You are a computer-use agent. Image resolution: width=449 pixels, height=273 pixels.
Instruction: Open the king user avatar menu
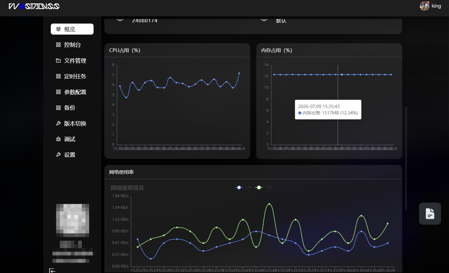click(425, 6)
